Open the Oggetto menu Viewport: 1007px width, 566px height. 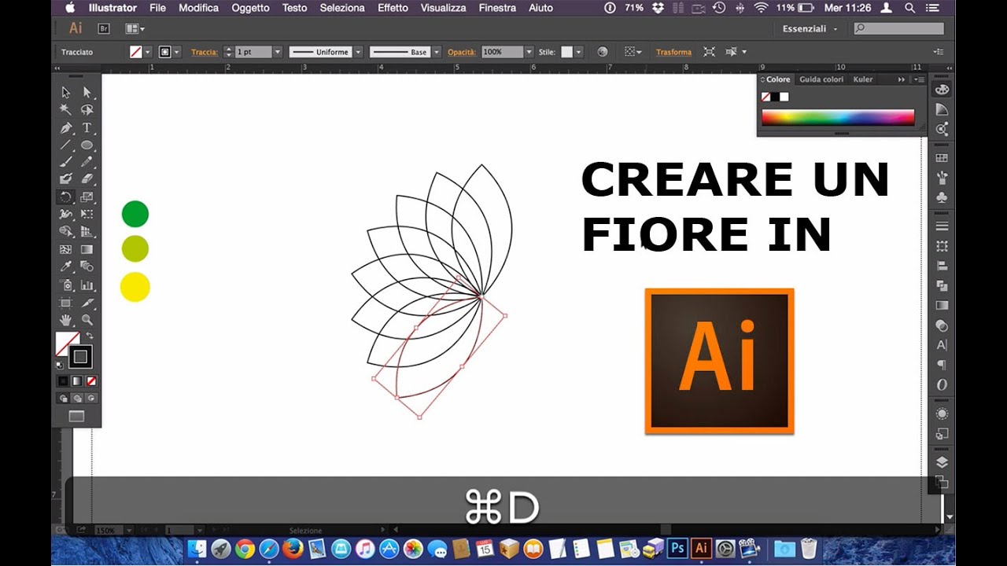click(x=250, y=8)
